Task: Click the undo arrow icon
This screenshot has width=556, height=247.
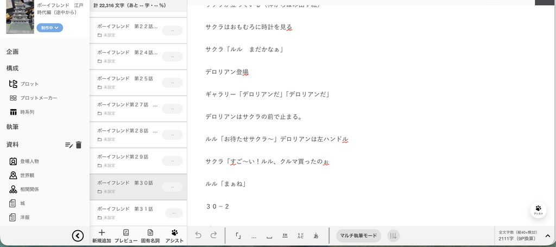Action: [198, 236]
